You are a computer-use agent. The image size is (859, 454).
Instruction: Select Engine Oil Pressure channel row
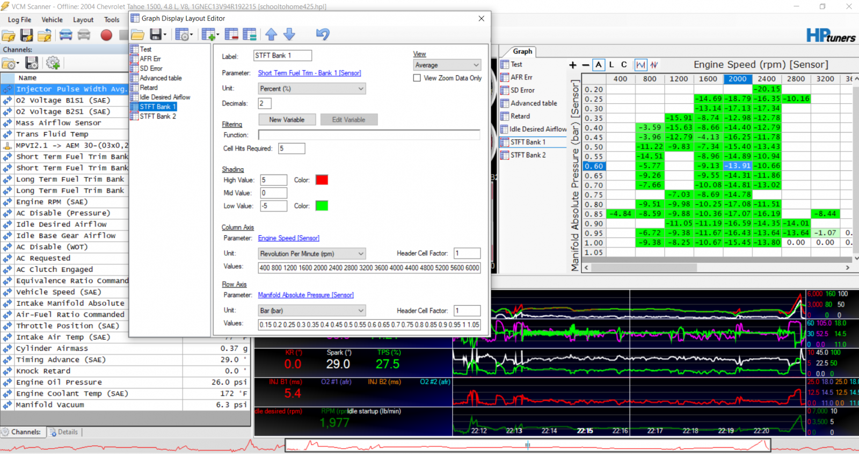coord(126,383)
